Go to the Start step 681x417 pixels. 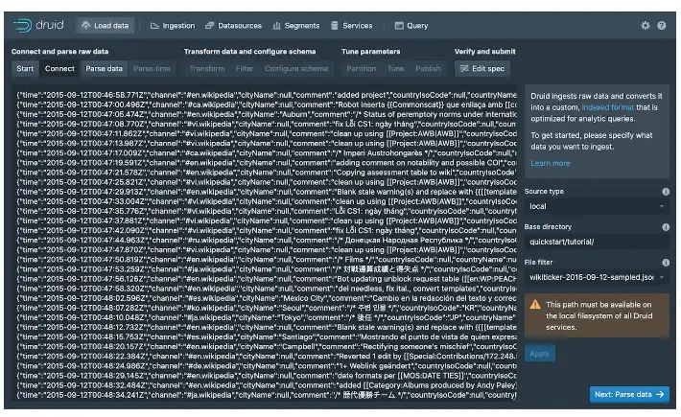coord(25,69)
